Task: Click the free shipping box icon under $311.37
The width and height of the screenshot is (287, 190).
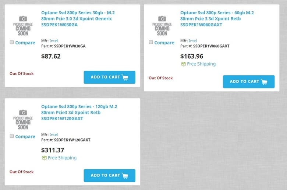Action: (44, 158)
